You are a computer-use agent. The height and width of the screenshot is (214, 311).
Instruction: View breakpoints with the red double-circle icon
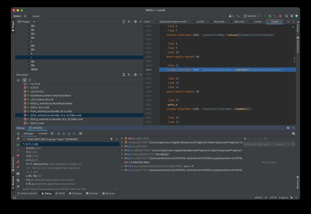pos(18,162)
